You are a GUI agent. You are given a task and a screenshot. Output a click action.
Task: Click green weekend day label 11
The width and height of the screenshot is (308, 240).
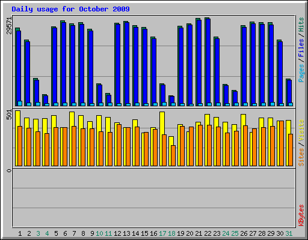[x=108, y=233]
